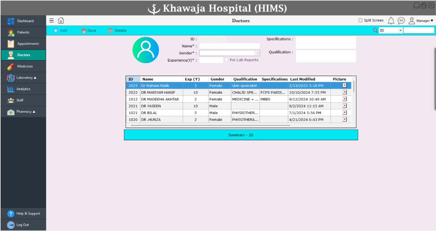The height and width of the screenshot is (231, 436).
Task: Expand the Pharmacy sidebar menu
Action: [23, 111]
